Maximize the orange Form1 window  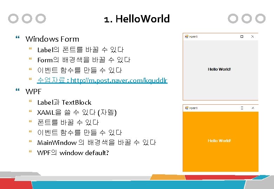pyautogui.click(x=242, y=108)
